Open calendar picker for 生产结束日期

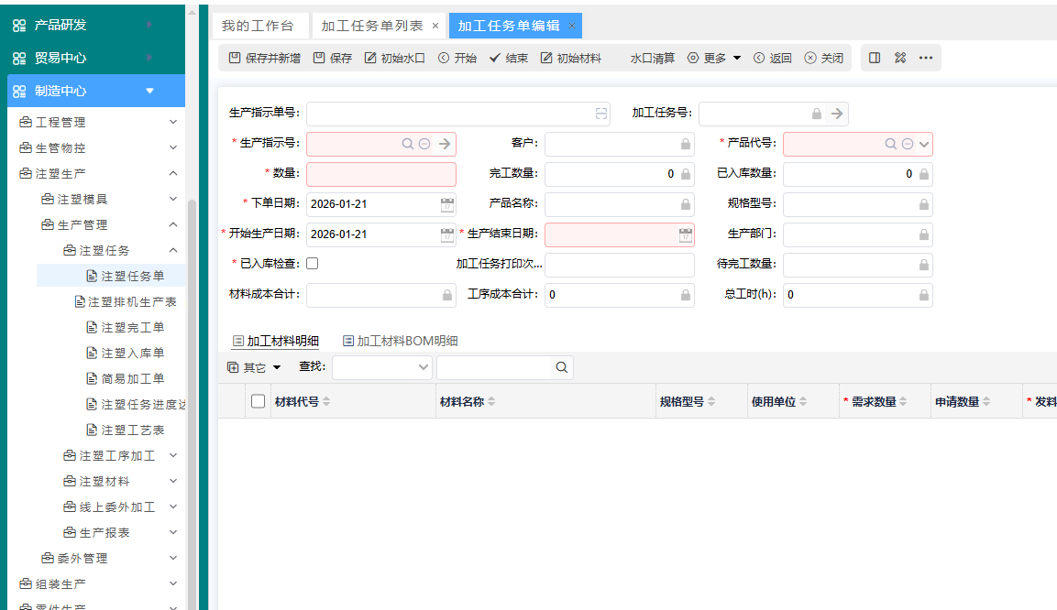(x=685, y=235)
